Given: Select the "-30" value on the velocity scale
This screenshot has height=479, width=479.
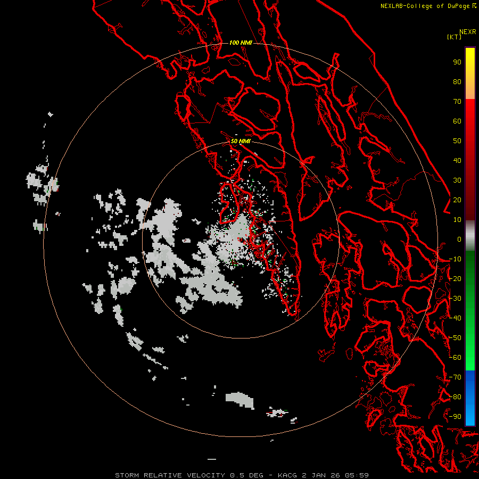Looking at the screenshot, I should tap(455, 299).
